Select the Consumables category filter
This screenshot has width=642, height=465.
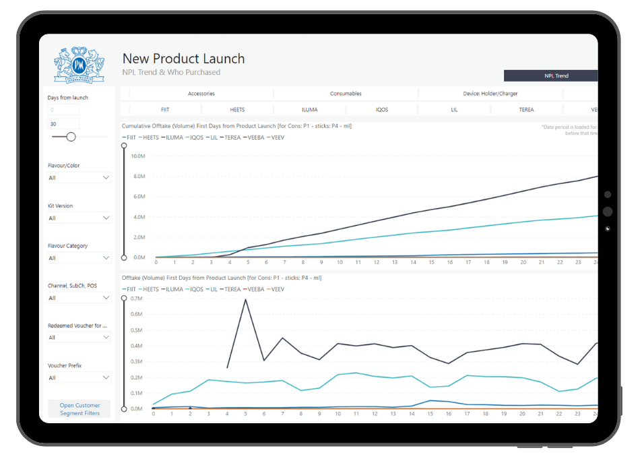[346, 94]
